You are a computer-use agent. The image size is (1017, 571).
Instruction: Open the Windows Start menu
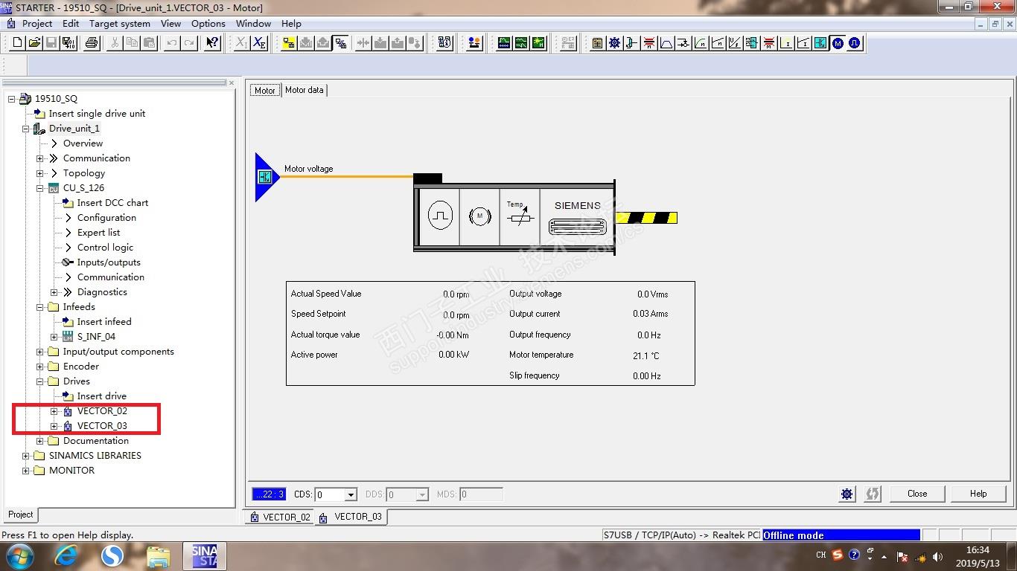click(x=19, y=555)
